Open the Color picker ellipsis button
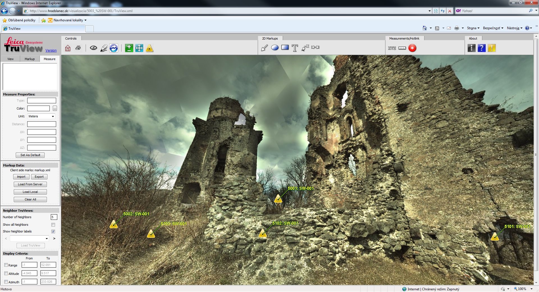This screenshot has width=539, height=292. (x=55, y=108)
